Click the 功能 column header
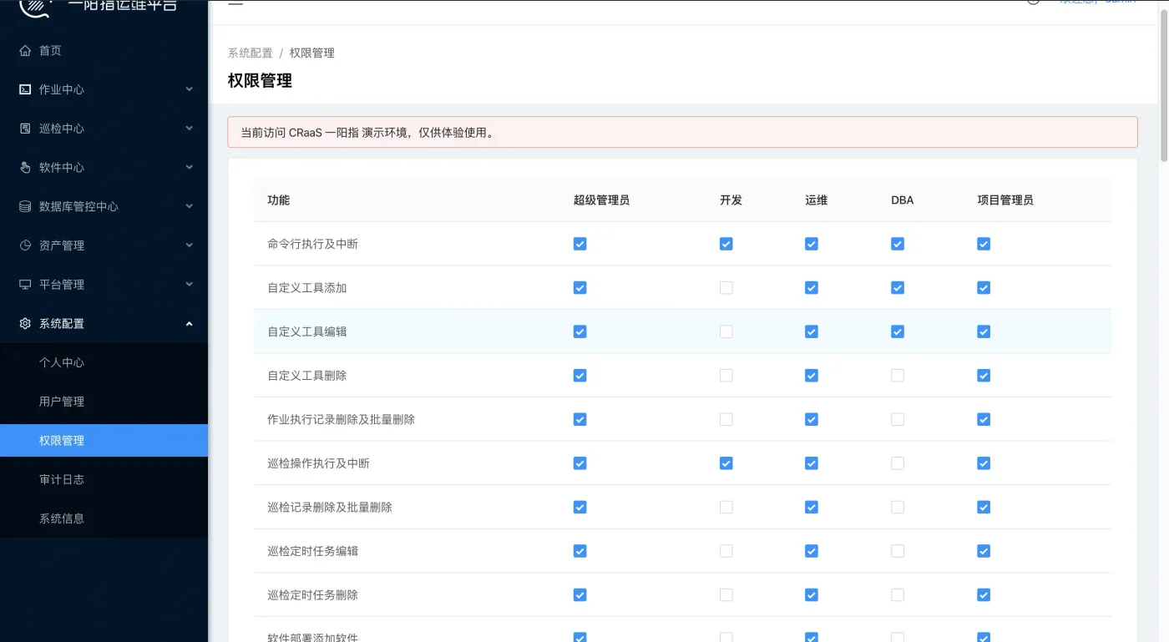Viewport: 1169px width, 642px height. pyautogui.click(x=279, y=200)
